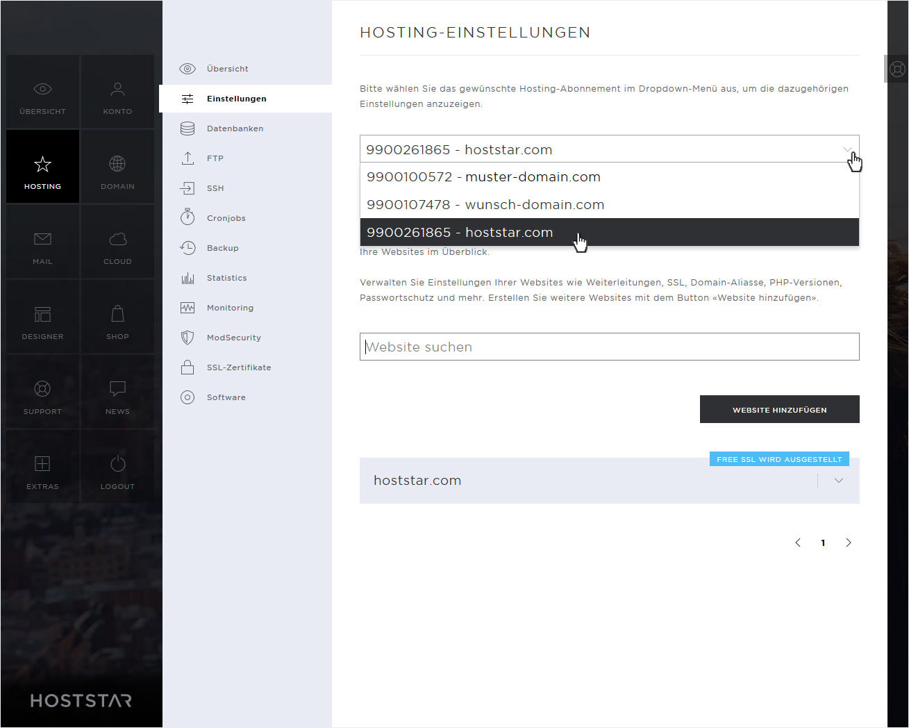Click the Statistics bar chart icon
Screen dimensions: 909x728
187,278
